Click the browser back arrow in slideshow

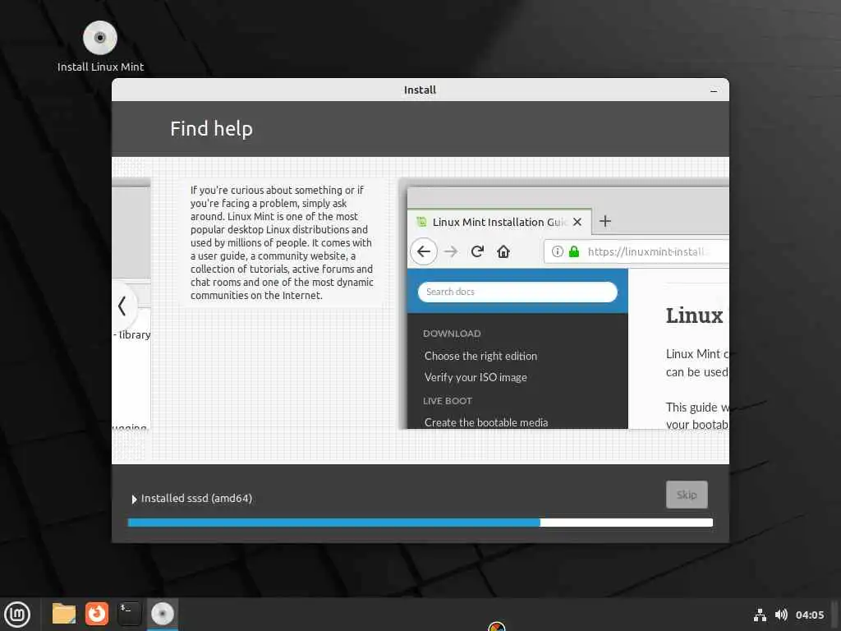click(x=424, y=251)
